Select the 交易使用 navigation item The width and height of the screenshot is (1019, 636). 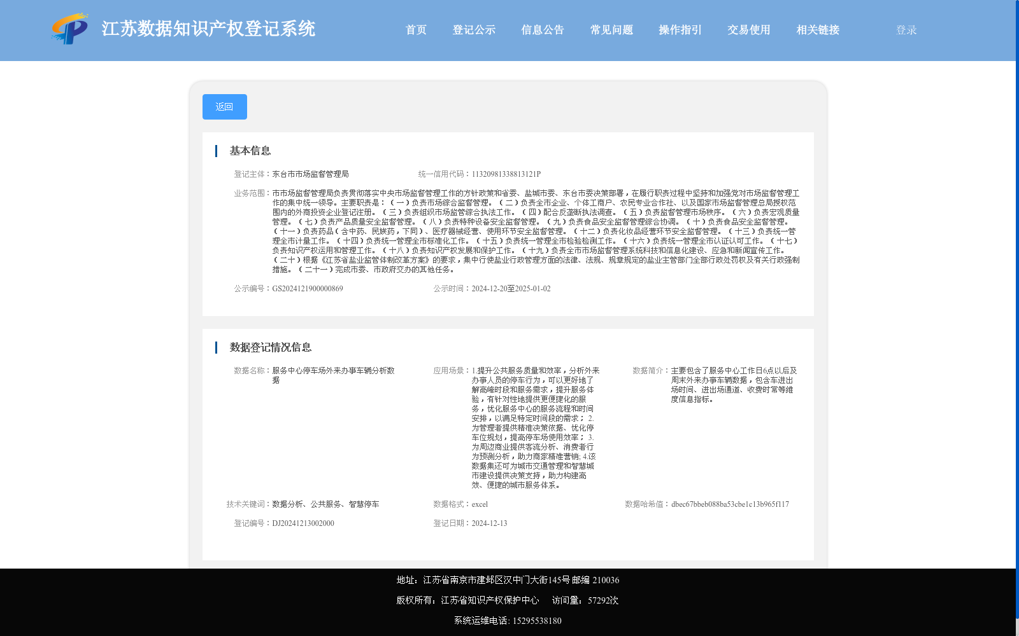tap(749, 30)
